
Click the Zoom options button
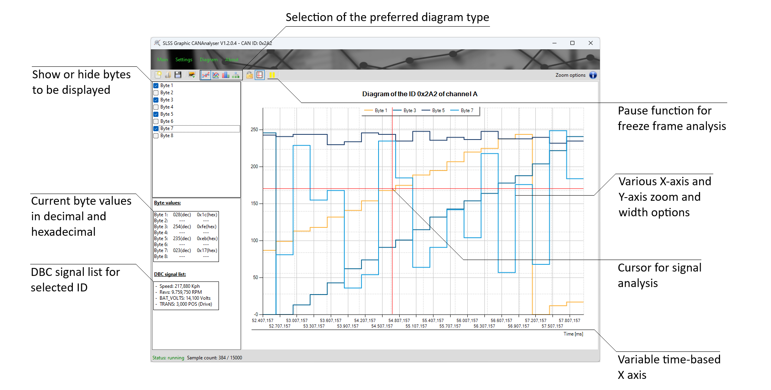click(570, 75)
